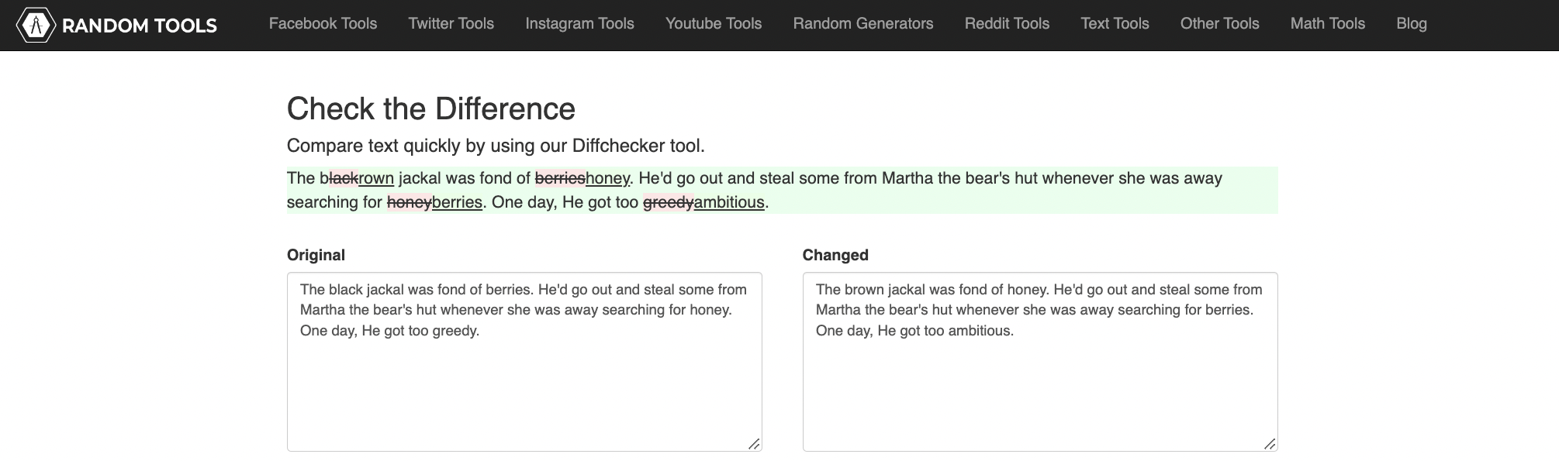The image size is (1559, 461).
Task: Click the RANDOM TOOLS brand text
Action: click(x=140, y=26)
